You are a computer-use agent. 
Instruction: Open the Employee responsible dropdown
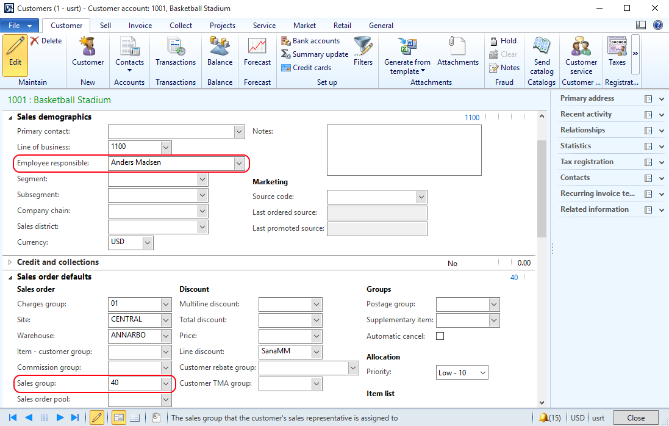coord(239,163)
